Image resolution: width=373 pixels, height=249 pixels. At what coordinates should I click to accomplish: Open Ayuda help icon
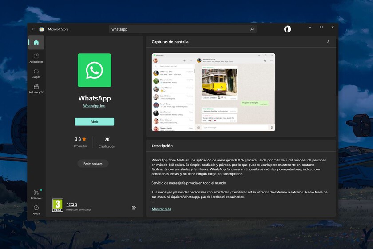point(36,210)
